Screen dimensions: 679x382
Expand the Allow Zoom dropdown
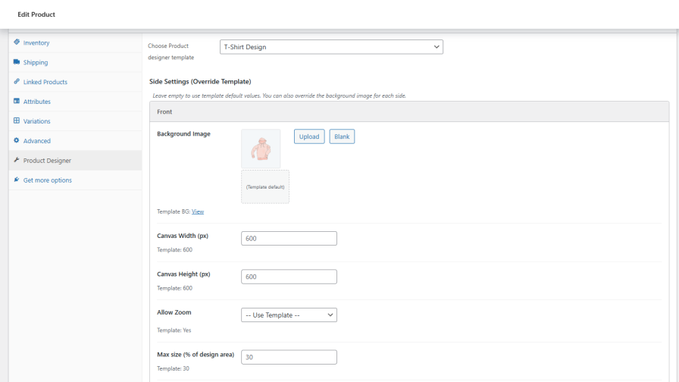[289, 315]
